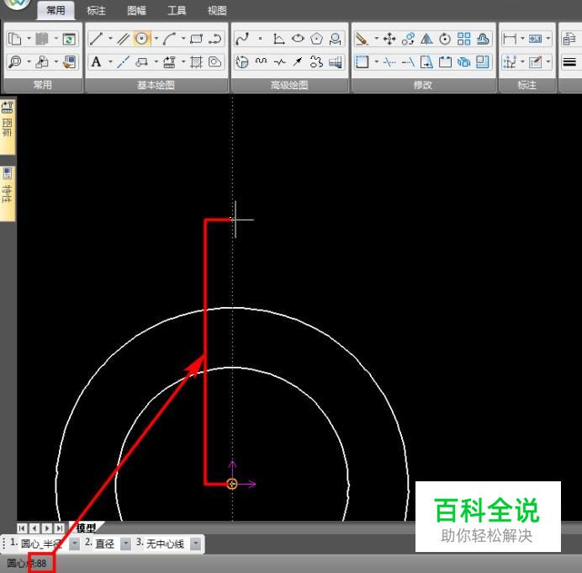582x573 pixels.
Task: Select the 模型 sheet tab
Action: 86,528
